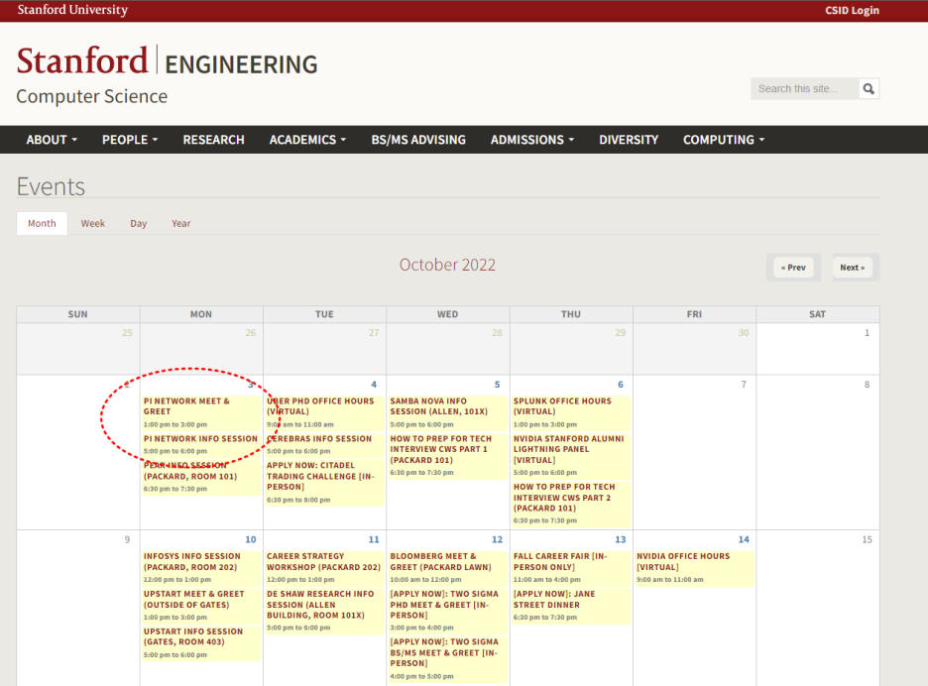Switch to the Day view tab
Viewport: 928px width, 686px height.
(x=139, y=223)
